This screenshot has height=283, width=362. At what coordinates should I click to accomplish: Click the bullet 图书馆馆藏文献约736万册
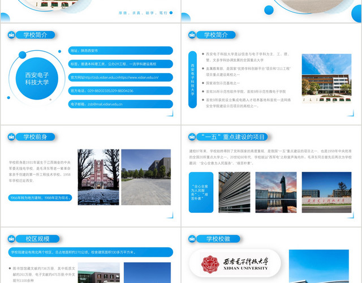44,275
